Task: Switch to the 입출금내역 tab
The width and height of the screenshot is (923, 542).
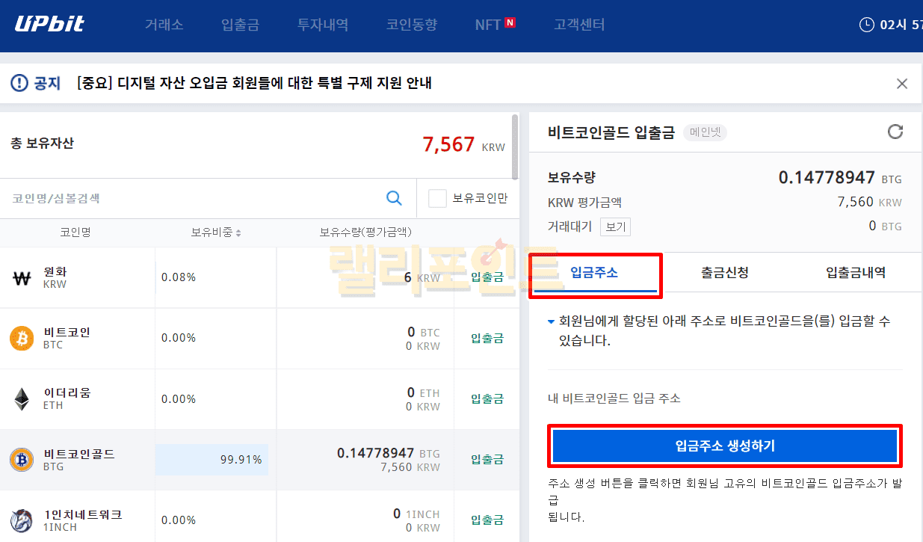Action: (856, 273)
